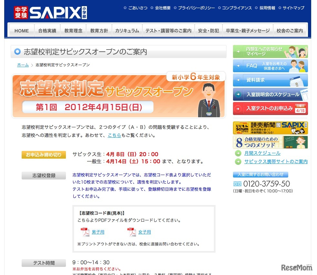Click the ※お弁当をお持ちください note
The width and height of the screenshot is (317, 275).
pos(97,269)
